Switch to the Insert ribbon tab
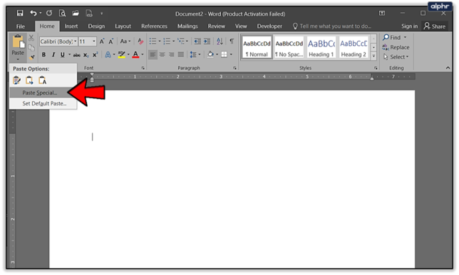This screenshot has height=275, width=459. [71, 26]
